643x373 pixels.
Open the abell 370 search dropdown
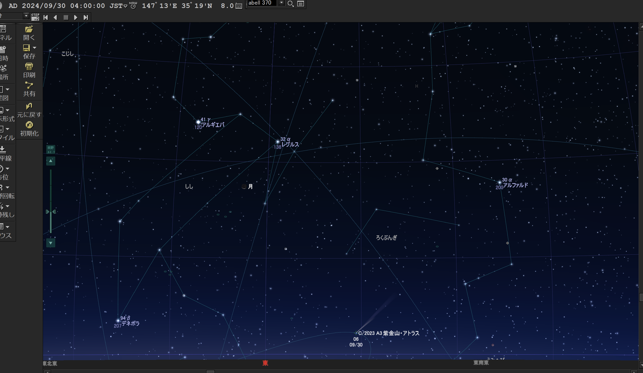click(x=282, y=3)
